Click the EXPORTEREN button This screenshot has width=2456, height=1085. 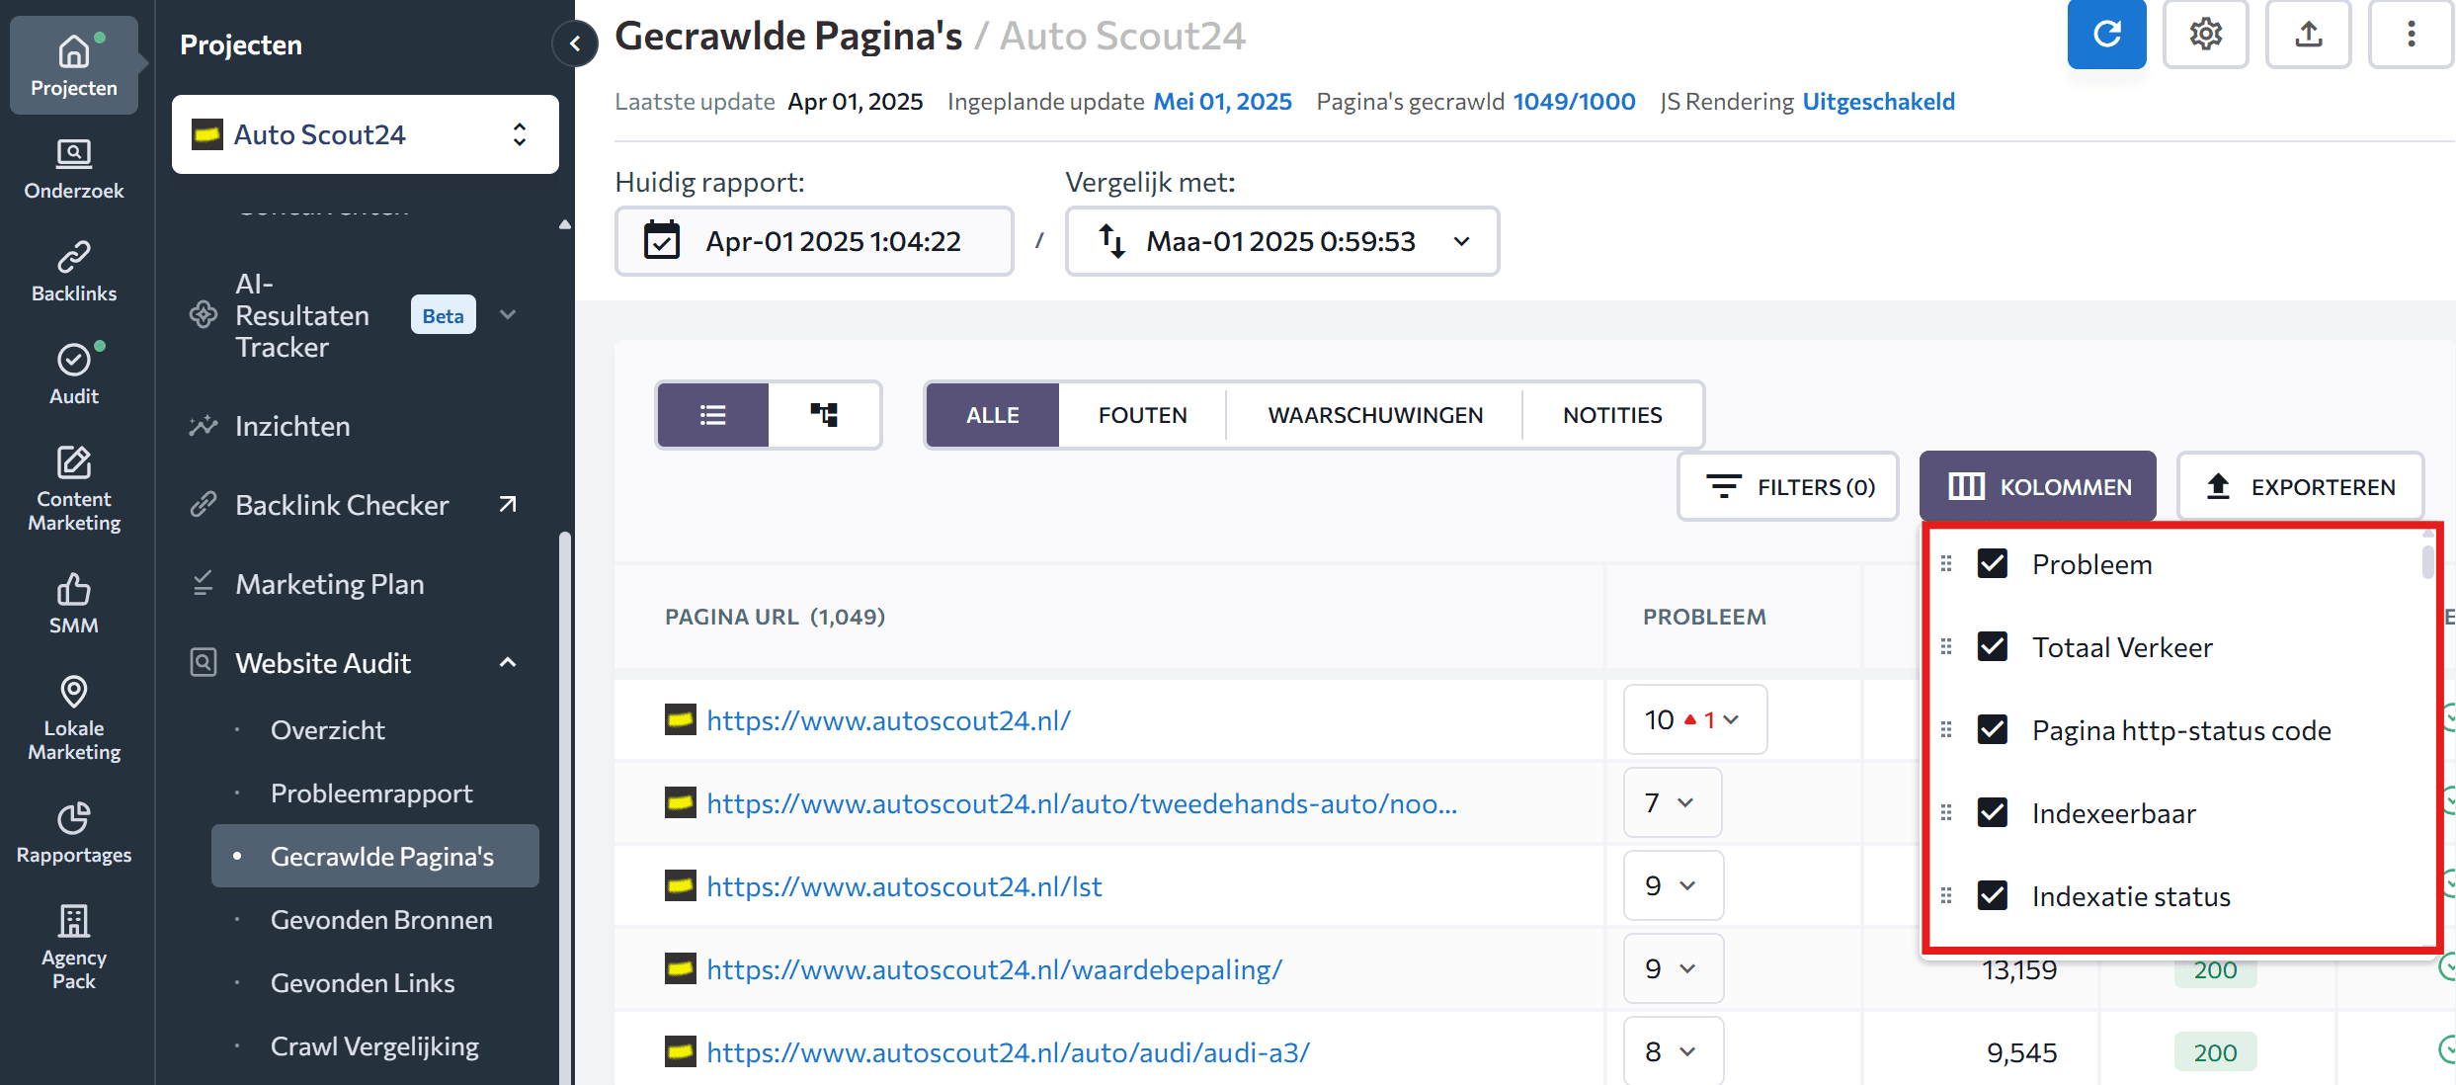point(2300,486)
